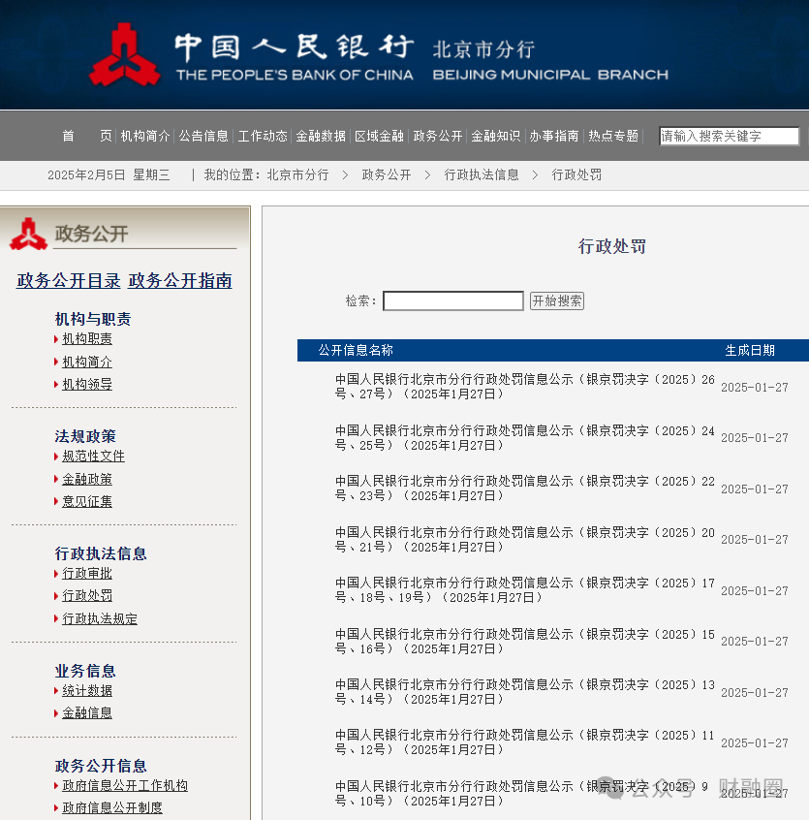Open the 意见征集 sidebar link
The height and width of the screenshot is (820, 809).
tap(87, 501)
